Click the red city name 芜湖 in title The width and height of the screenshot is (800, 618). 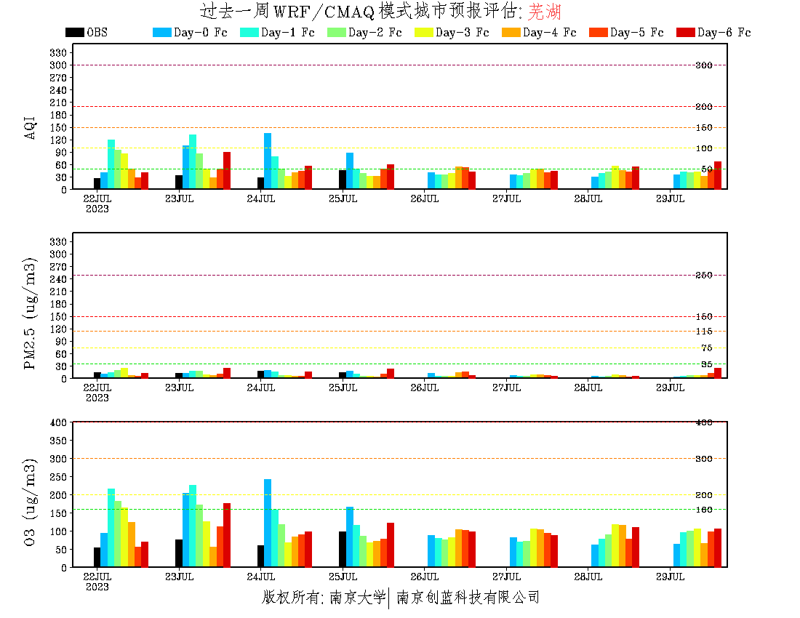[545, 12]
